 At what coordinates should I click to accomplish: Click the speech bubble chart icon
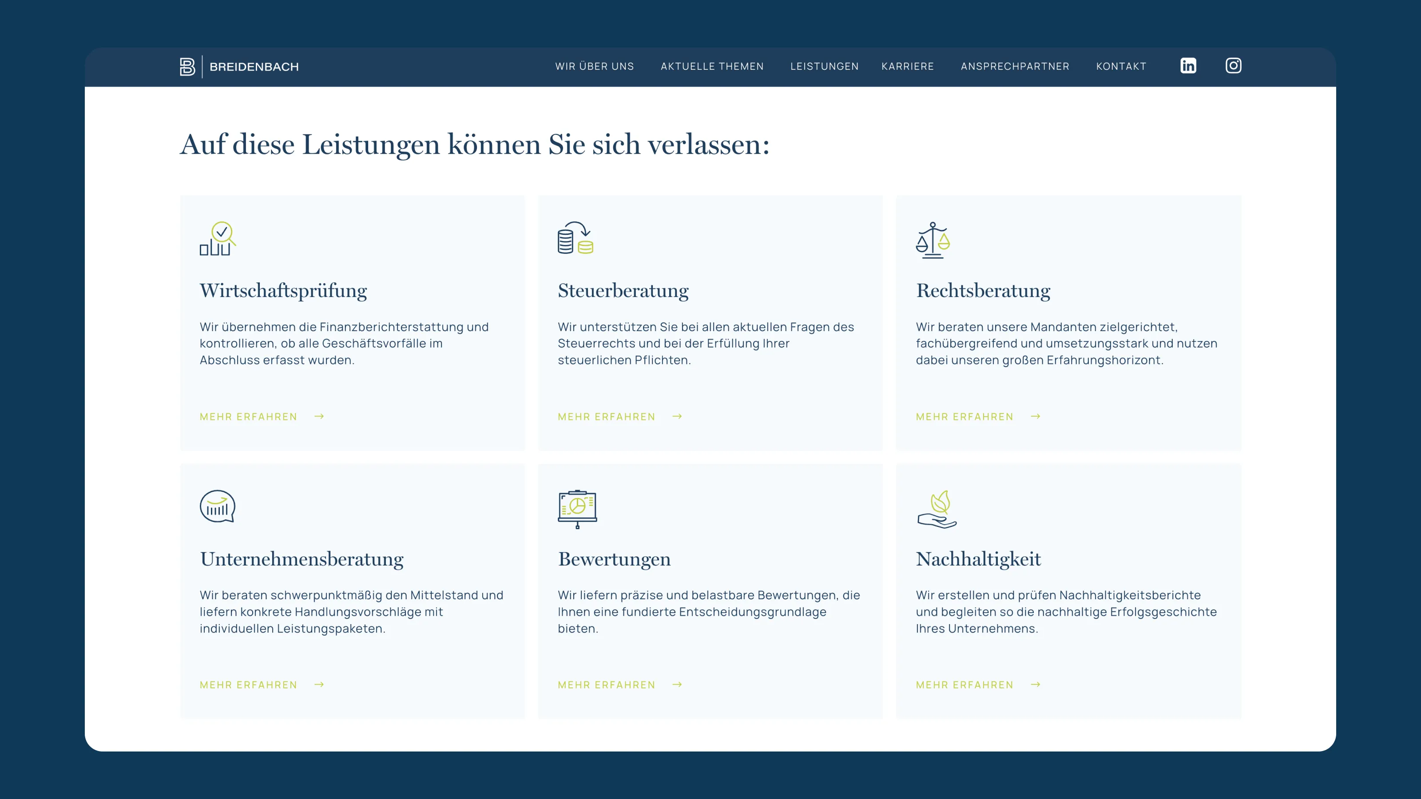[x=217, y=506]
